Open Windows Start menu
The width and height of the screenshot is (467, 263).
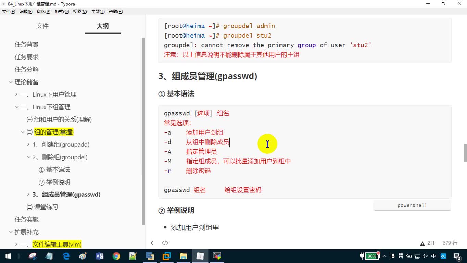[8, 256]
